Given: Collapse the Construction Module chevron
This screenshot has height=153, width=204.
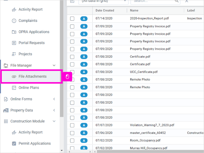Looking at the screenshot, I should (54, 121).
